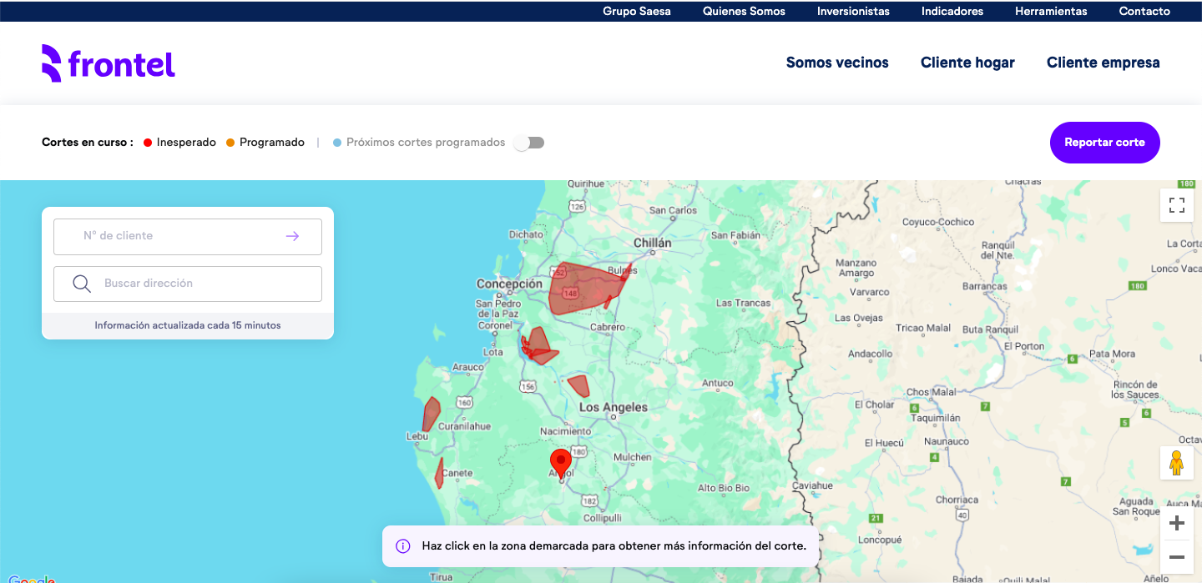
Task: Click the Arauco map label
Action: (x=468, y=367)
